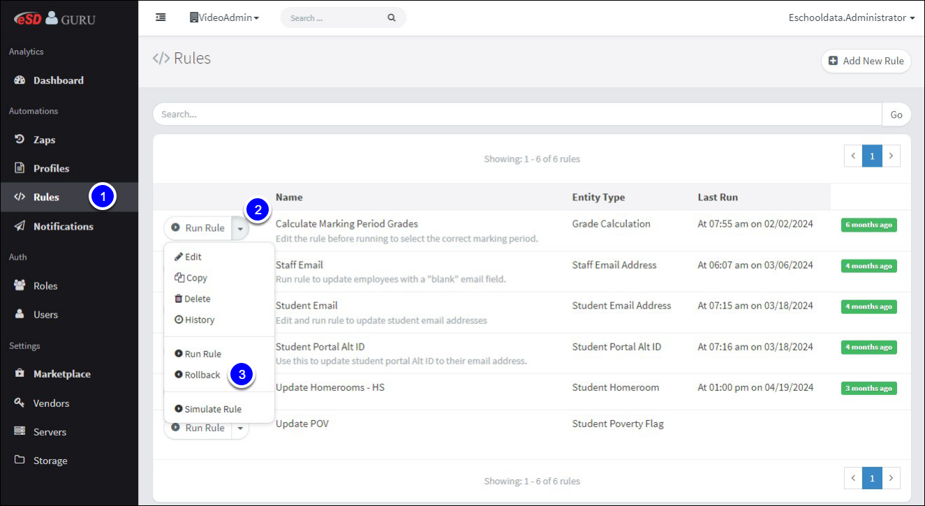The width and height of the screenshot is (925, 506).
Task: Focus the rules search input
Action: click(517, 114)
